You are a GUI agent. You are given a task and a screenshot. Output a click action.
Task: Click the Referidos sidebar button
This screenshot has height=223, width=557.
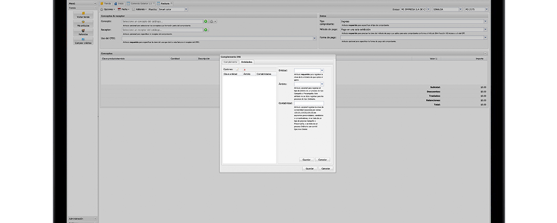83,33
